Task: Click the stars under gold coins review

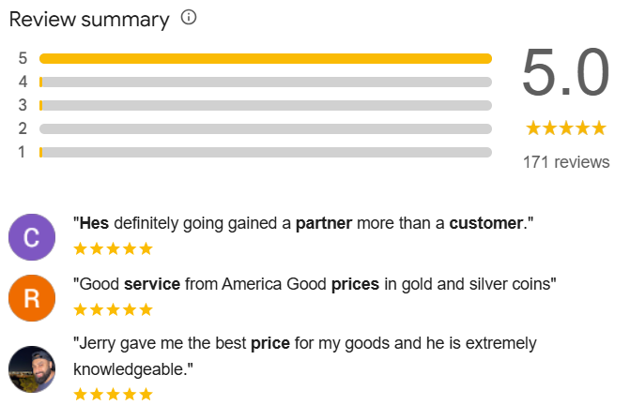Action: click(x=113, y=309)
